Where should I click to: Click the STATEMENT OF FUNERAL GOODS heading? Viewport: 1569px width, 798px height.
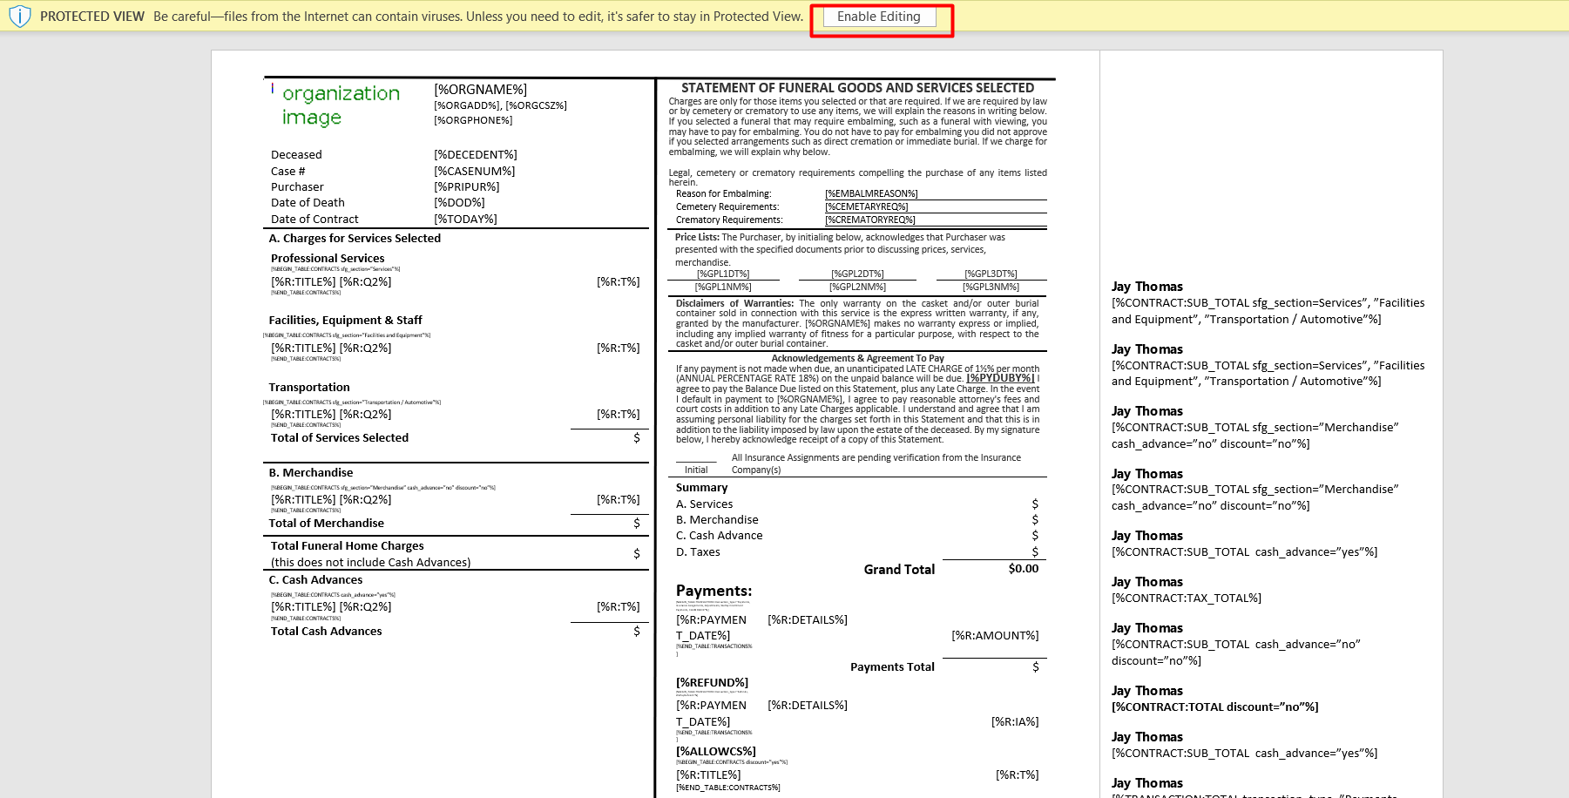click(857, 87)
